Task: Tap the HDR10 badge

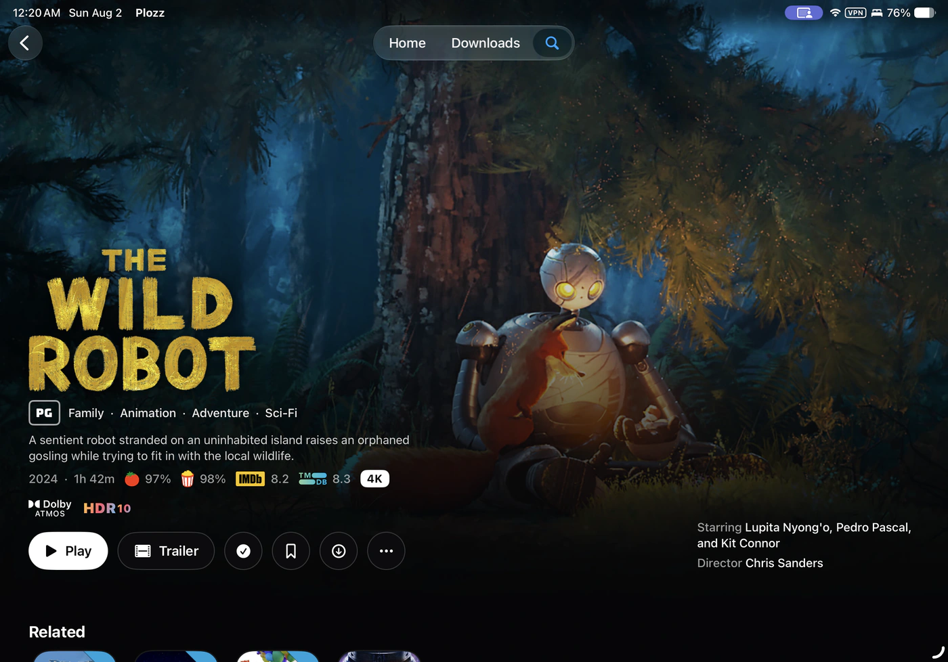Action: (x=107, y=508)
